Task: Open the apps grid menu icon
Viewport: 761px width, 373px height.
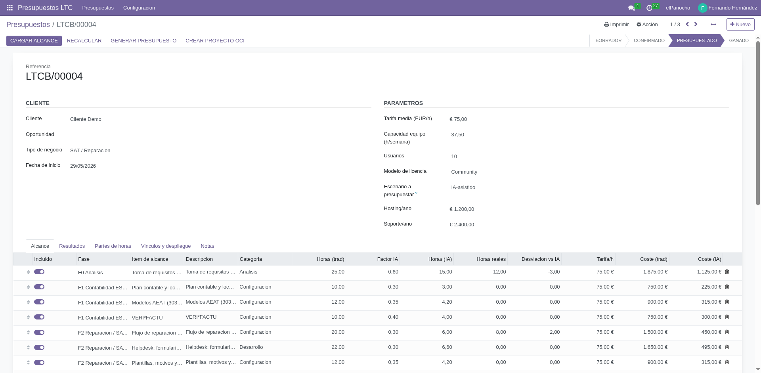Action: pyautogui.click(x=10, y=8)
